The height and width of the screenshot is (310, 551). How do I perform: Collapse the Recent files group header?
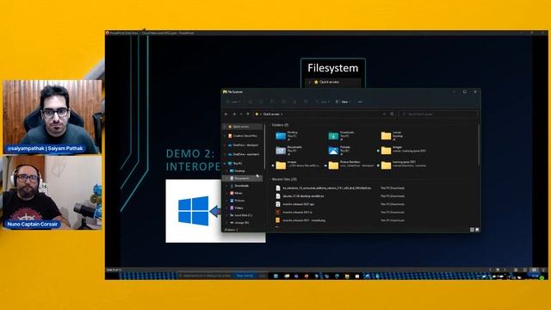tap(270, 179)
